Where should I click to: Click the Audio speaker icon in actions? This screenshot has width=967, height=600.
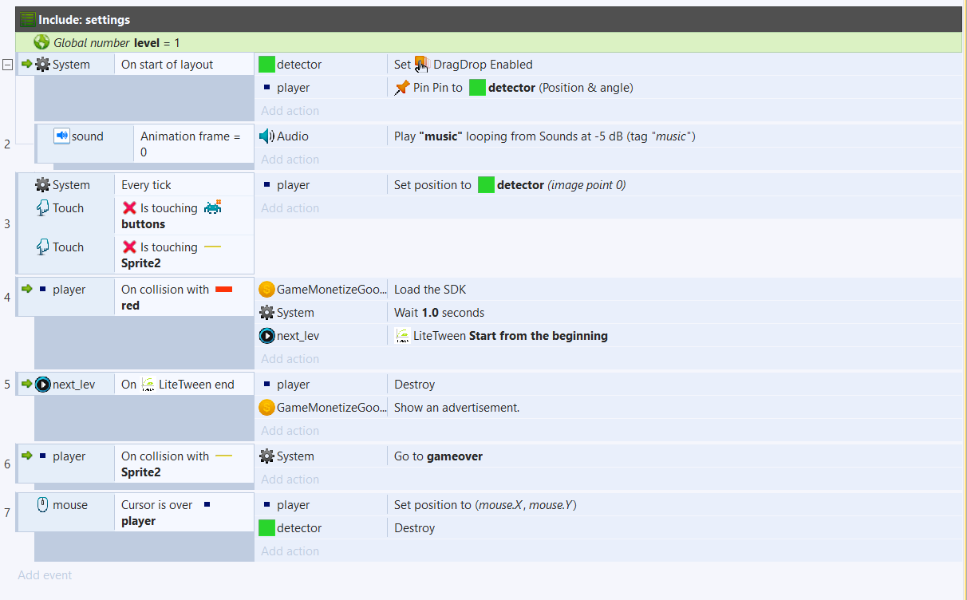(x=266, y=136)
